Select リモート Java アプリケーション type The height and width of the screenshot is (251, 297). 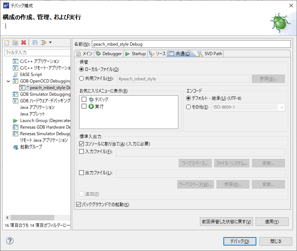click(x=44, y=140)
